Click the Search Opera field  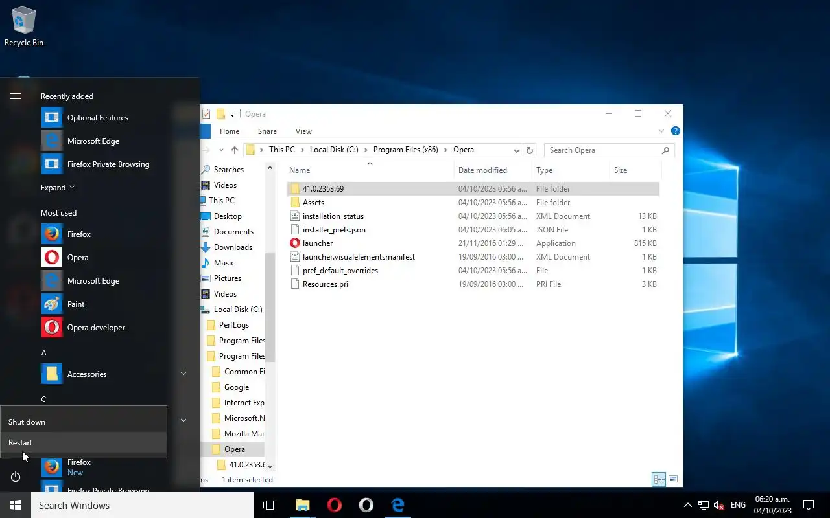609,150
